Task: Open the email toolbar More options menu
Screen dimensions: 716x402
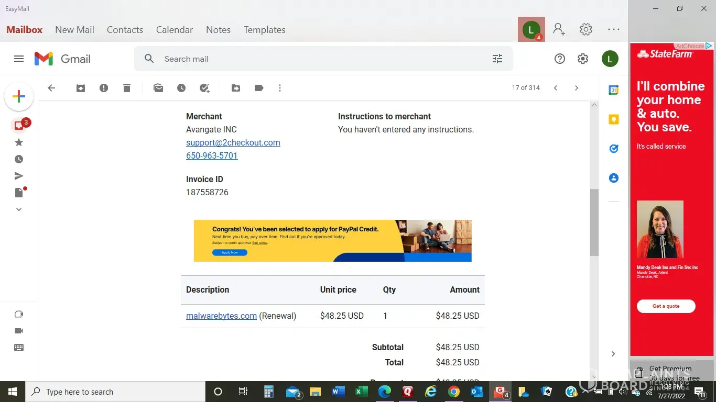Action: pyautogui.click(x=280, y=88)
